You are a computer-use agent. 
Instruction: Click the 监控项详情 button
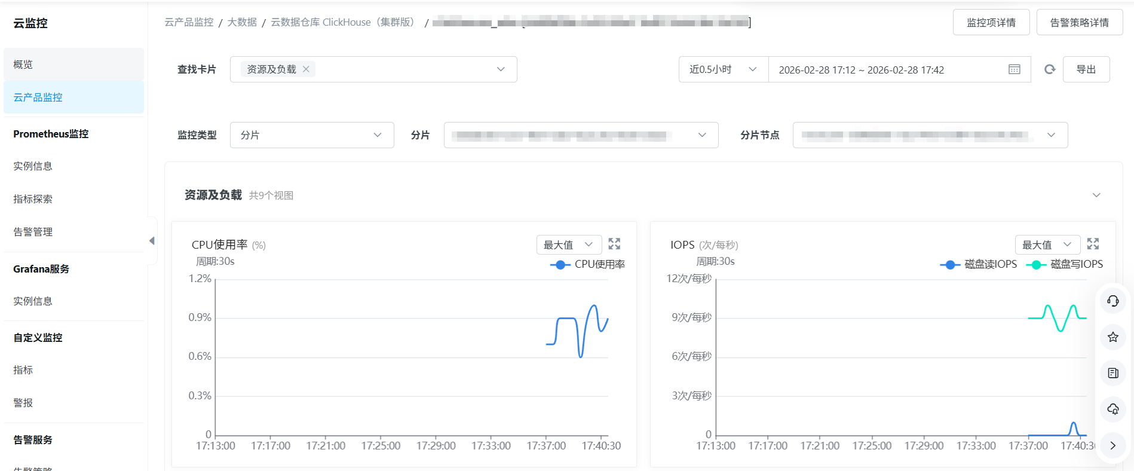click(991, 23)
